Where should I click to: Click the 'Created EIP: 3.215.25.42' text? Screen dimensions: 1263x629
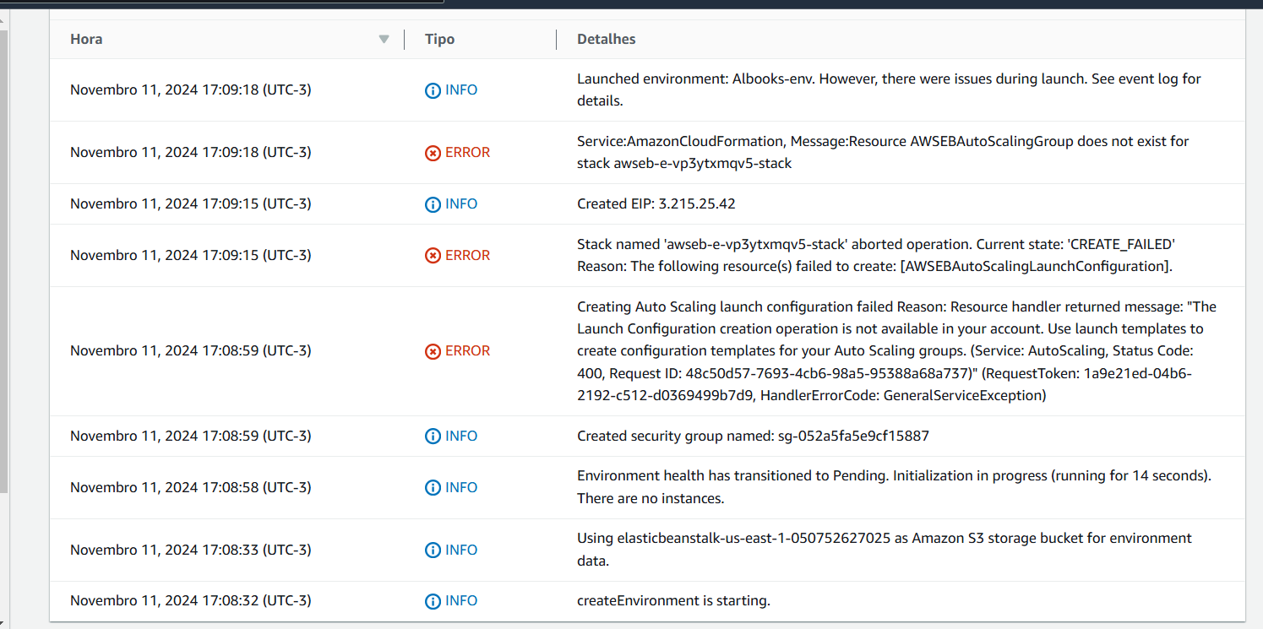pos(656,203)
